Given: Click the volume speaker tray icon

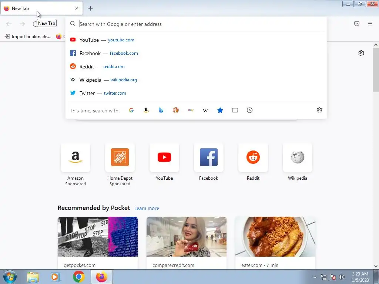Looking at the screenshot, I should click(342, 277).
